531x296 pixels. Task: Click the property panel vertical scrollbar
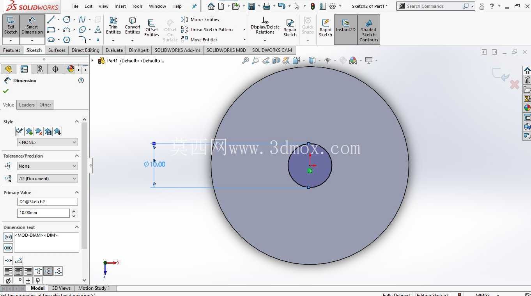(x=85, y=186)
